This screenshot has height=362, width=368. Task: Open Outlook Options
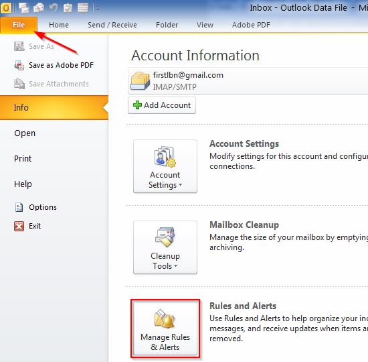[43, 207]
